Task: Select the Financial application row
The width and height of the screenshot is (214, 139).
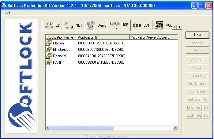Action: click(111, 56)
